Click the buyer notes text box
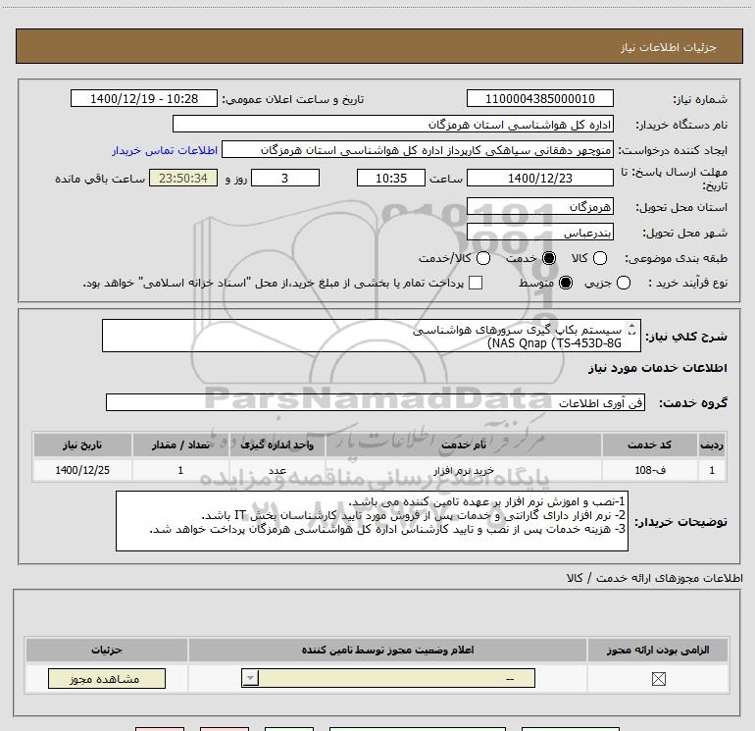 pyautogui.click(x=372, y=521)
